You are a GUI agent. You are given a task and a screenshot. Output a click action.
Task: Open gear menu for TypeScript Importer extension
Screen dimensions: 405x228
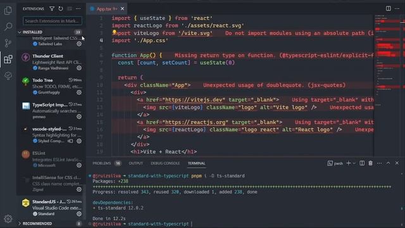(79, 117)
